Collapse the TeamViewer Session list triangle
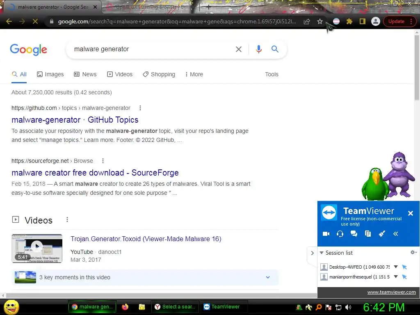Screen dimensions: 420x315 click(322, 253)
